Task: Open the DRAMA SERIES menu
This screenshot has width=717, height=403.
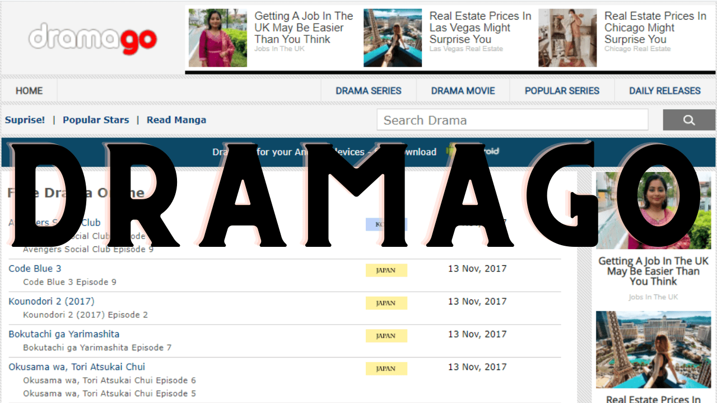Action: [369, 91]
